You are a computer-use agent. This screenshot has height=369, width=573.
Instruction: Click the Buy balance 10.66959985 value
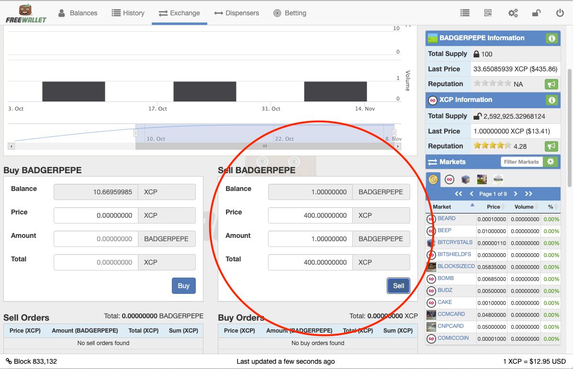point(96,192)
